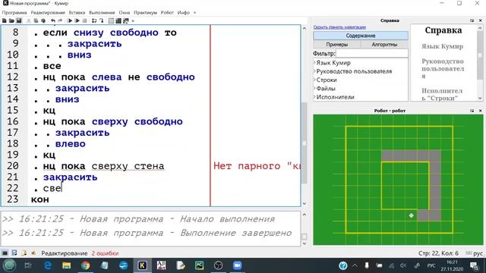The height and width of the screenshot is (273, 486).
Task: Click the third status bar file icon
Action: pyautogui.click(x=24, y=253)
